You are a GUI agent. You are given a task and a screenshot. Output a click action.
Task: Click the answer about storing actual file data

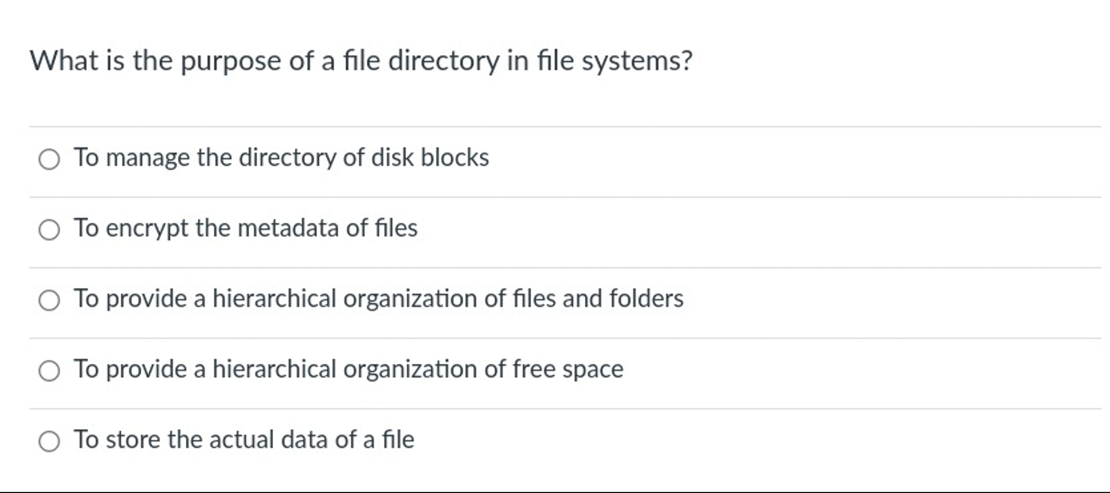coord(244,439)
